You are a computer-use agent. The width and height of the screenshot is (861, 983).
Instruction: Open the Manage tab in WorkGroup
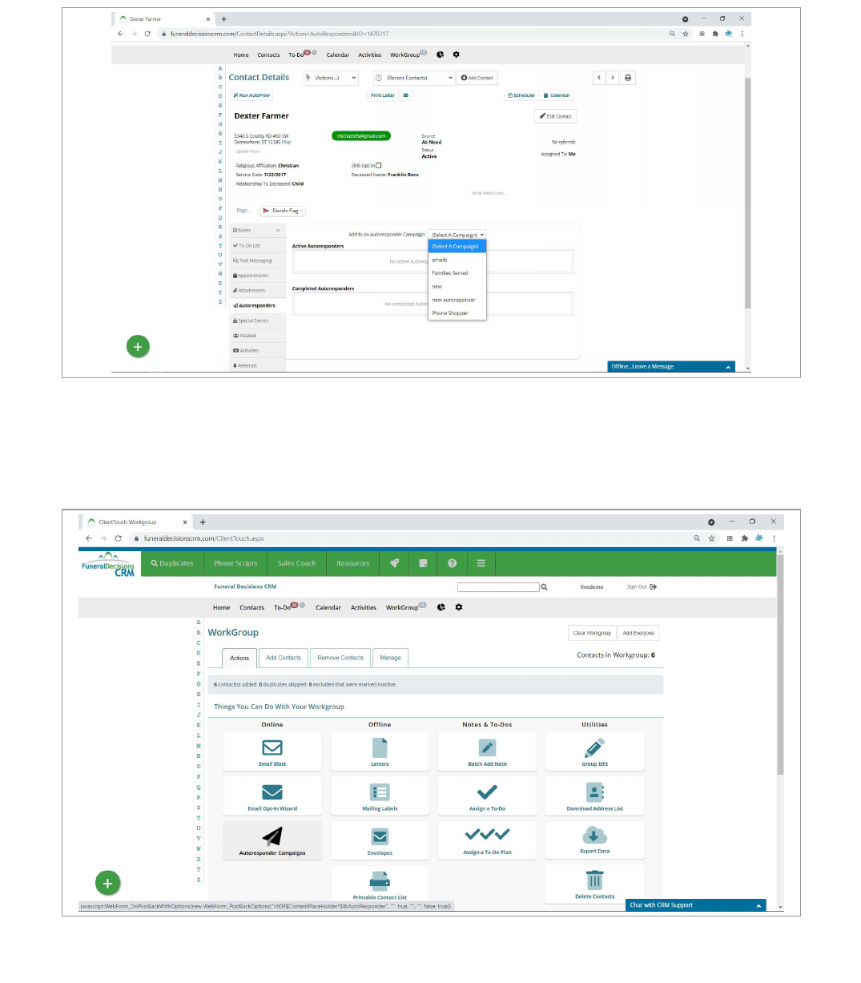coord(390,658)
